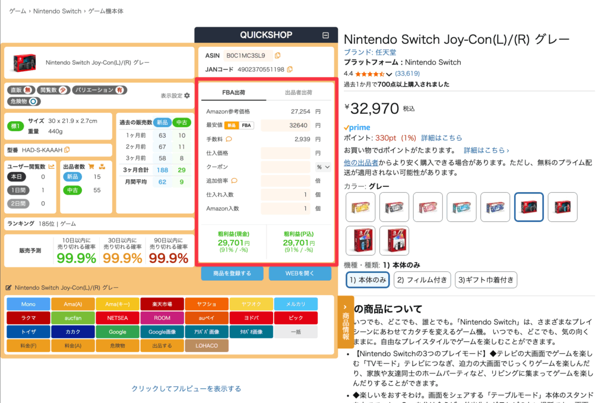This screenshot has height=403, width=608.
Task: Search on メルカリ
Action: (296, 304)
